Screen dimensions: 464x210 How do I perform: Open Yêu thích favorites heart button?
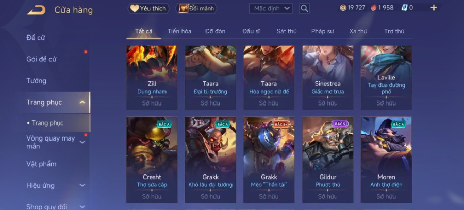point(148,9)
